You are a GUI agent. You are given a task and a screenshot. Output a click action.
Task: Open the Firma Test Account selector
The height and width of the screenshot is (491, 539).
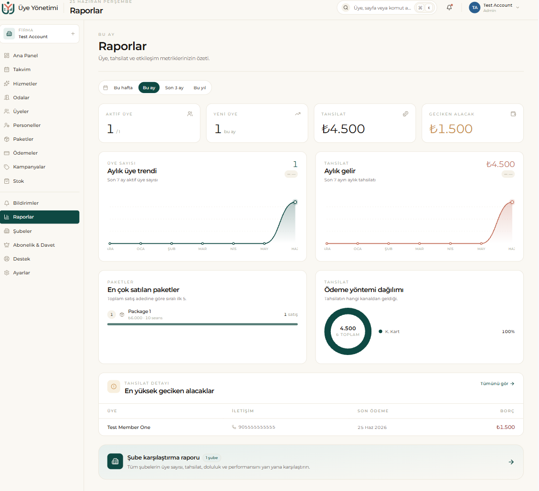click(40, 34)
